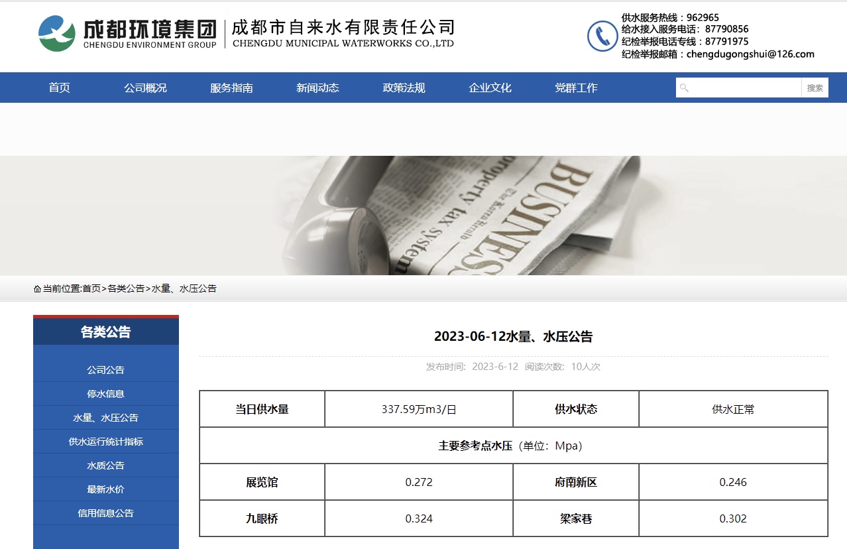Click the Chengdu Environment Group bird logo
This screenshot has width=847, height=549.
click(56, 33)
